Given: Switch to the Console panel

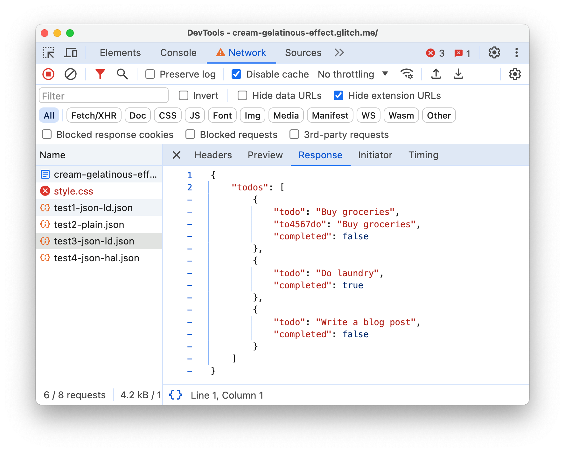Looking at the screenshot, I should (178, 52).
